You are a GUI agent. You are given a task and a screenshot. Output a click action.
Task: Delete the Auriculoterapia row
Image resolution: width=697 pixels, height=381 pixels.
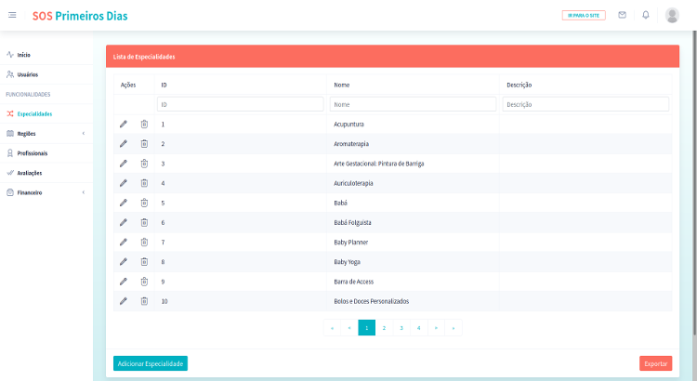[144, 183]
